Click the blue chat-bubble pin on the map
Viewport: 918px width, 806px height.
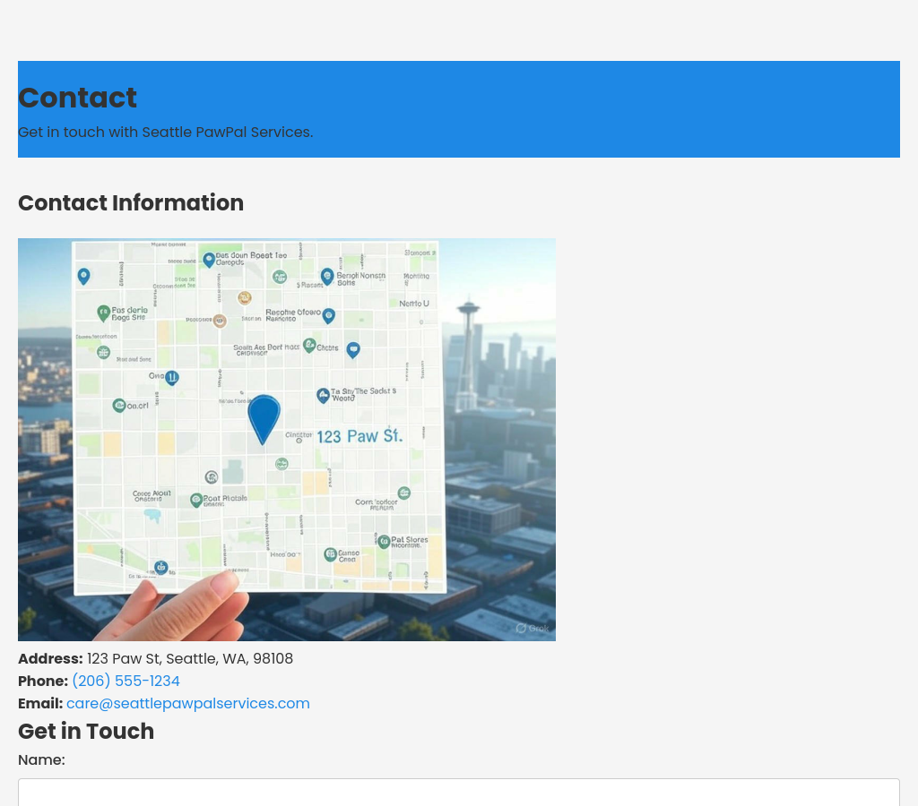[353, 349]
